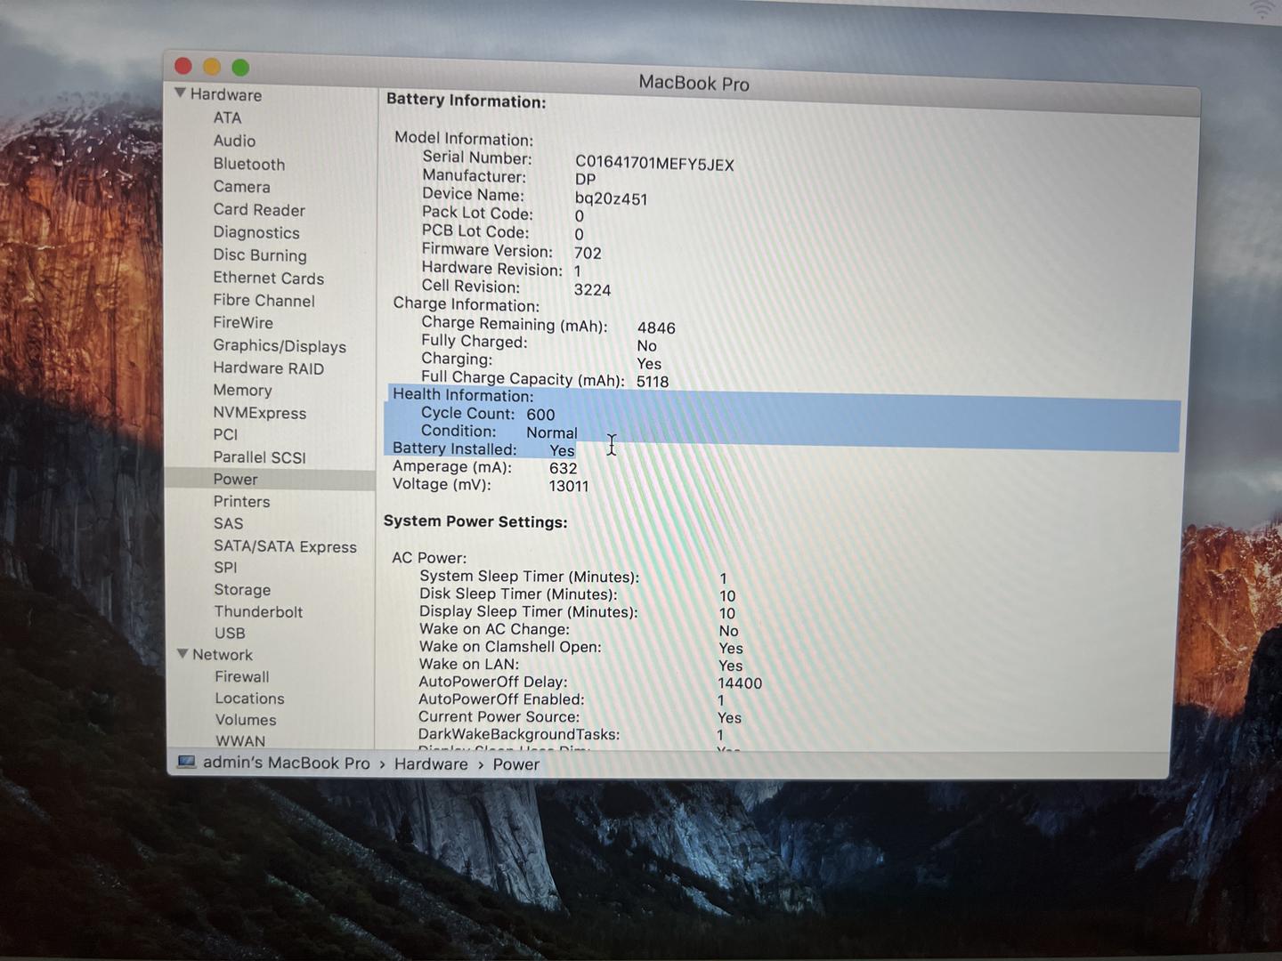Click Power in the path bar

coord(516,764)
